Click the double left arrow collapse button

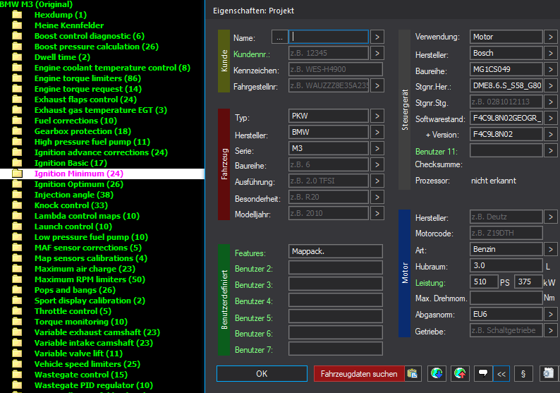tap(501, 373)
